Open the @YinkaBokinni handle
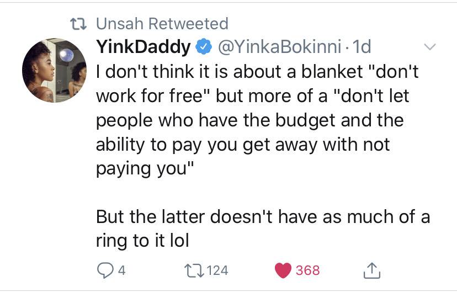 (x=279, y=46)
